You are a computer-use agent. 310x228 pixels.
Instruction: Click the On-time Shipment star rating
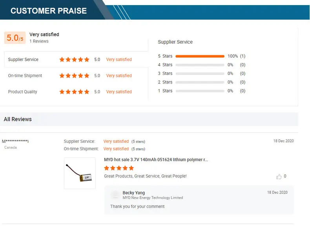(74, 76)
